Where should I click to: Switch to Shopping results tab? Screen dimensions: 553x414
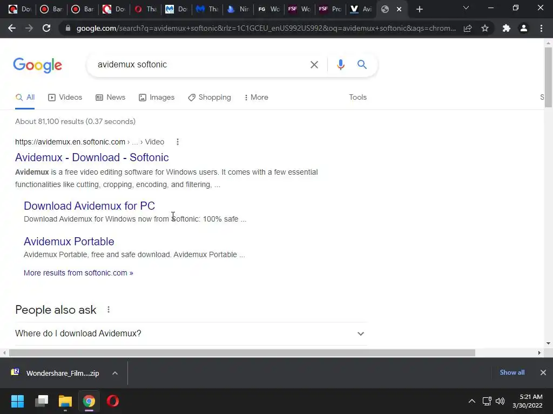[210, 98]
